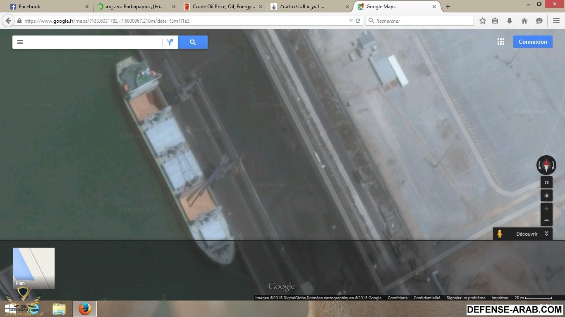Click the Connexion sign-in button
This screenshot has width=565, height=317.
tap(533, 42)
